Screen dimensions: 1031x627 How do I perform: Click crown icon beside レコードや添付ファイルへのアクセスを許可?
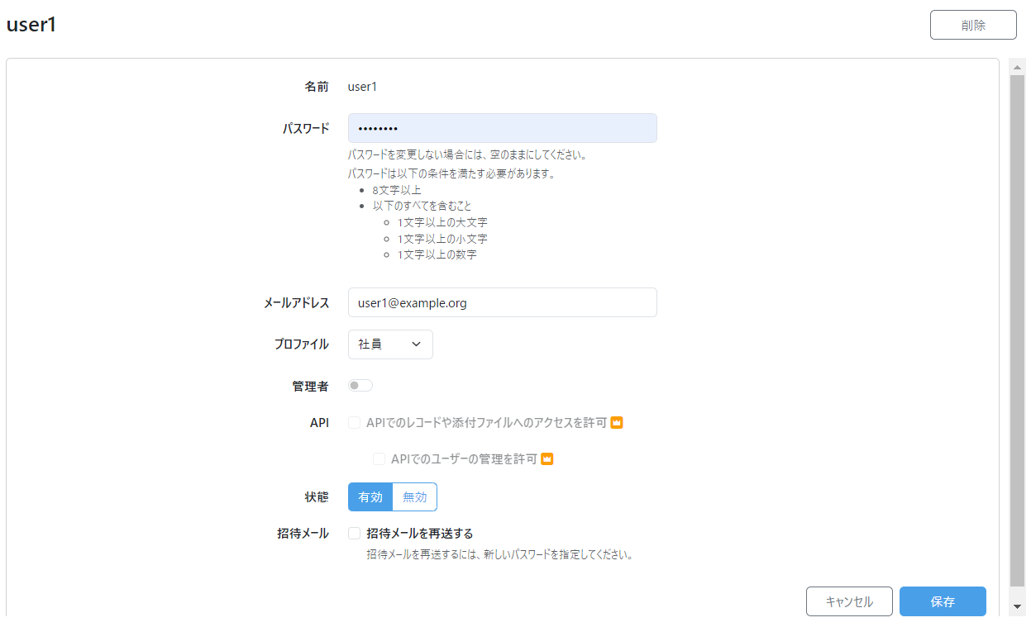616,423
